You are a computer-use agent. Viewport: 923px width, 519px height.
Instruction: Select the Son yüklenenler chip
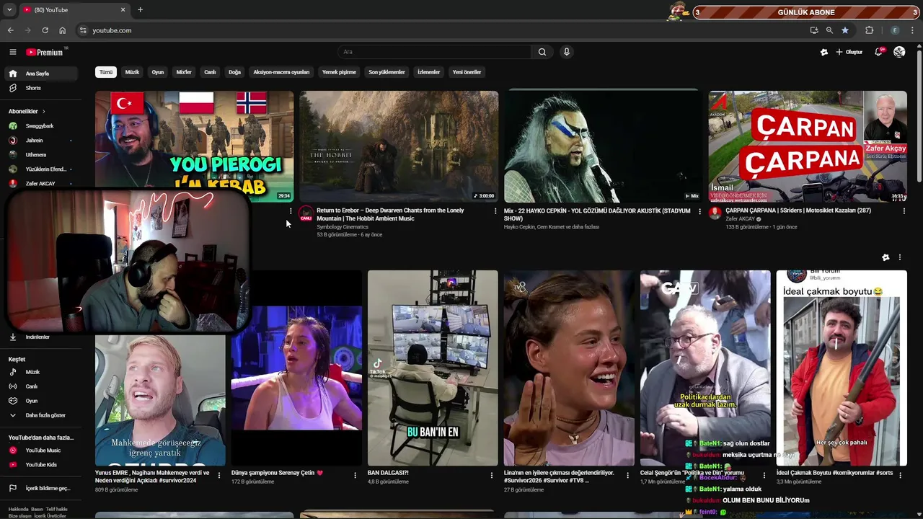pos(387,72)
